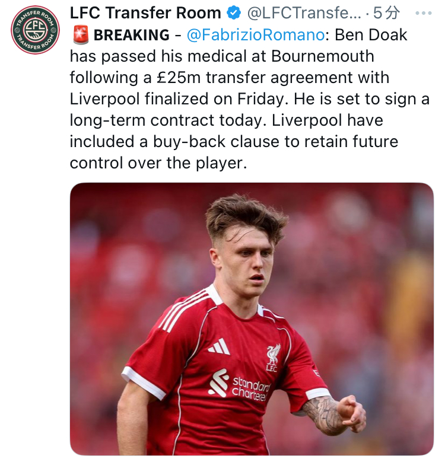445x462 pixels.
Task: Click the bold BREAKING label
Action: pos(132,35)
